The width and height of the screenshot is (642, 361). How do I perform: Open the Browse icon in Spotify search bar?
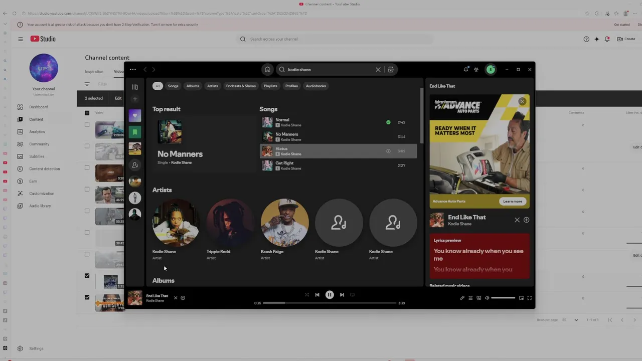(391, 70)
